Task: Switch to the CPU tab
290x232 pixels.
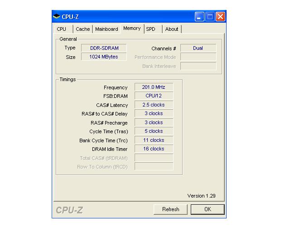Action: click(x=63, y=29)
